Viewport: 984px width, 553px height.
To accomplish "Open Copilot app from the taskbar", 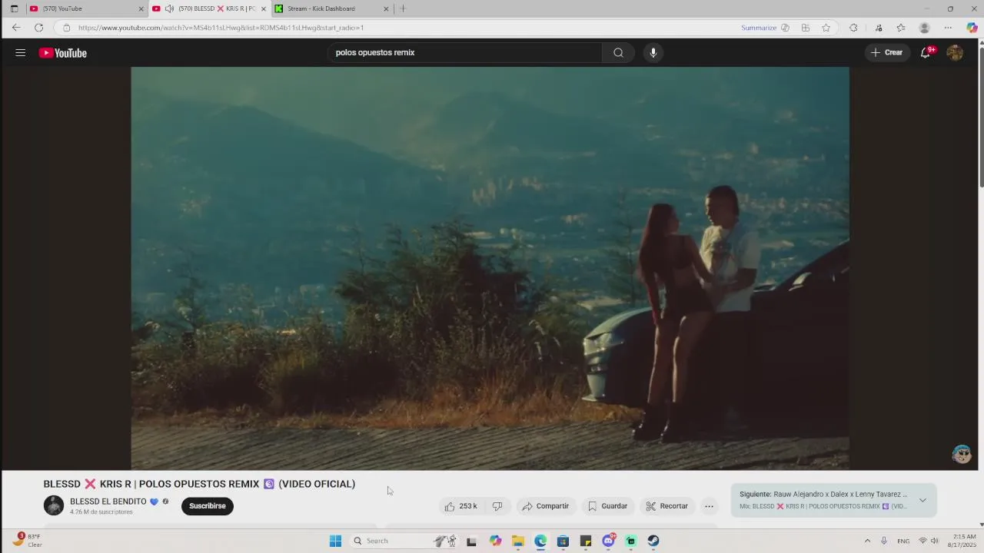I will pos(495,541).
